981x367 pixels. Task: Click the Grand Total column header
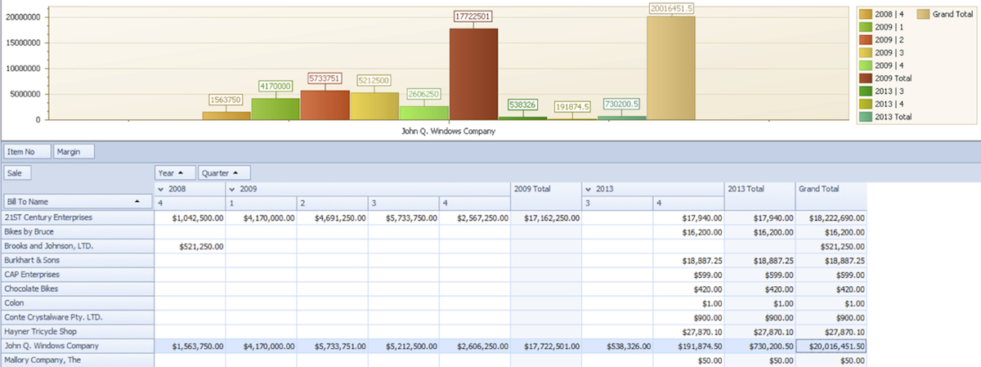831,189
